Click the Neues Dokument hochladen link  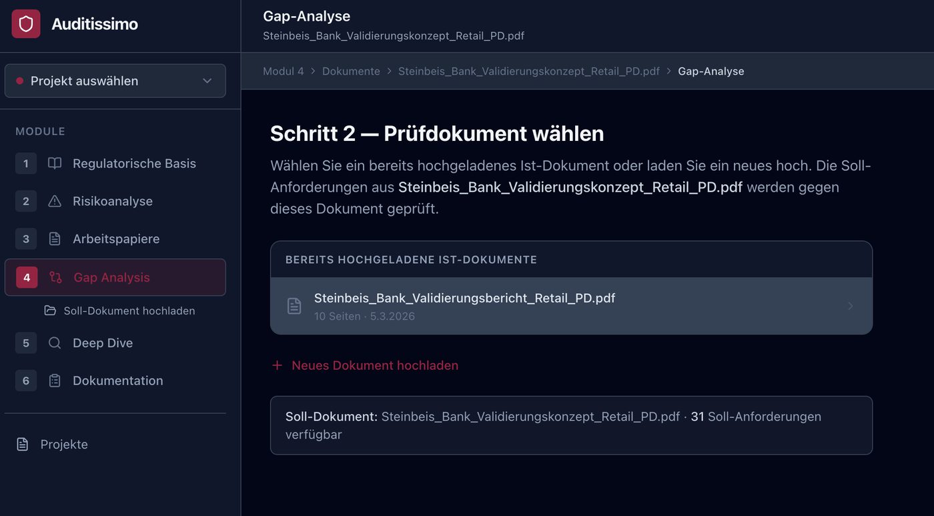(x=374, y=365)
